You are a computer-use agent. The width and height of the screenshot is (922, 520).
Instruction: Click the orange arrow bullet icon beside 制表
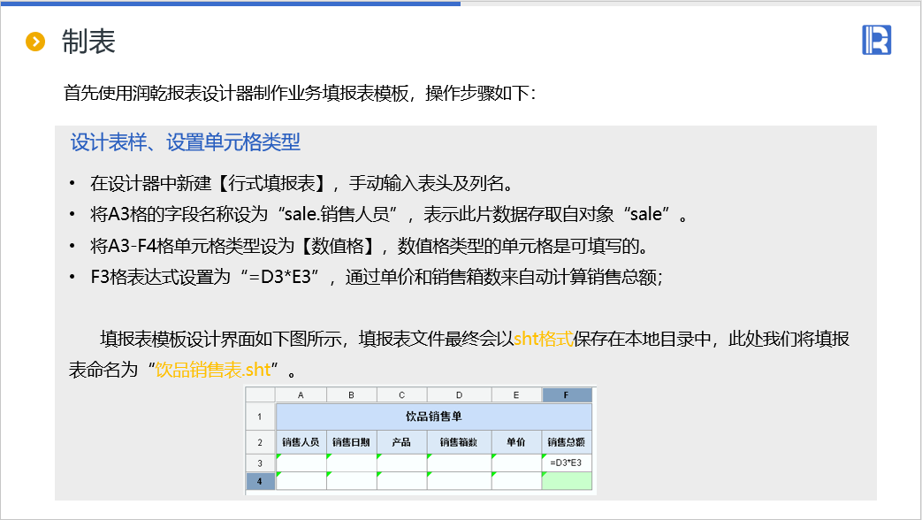pos(35,42)
